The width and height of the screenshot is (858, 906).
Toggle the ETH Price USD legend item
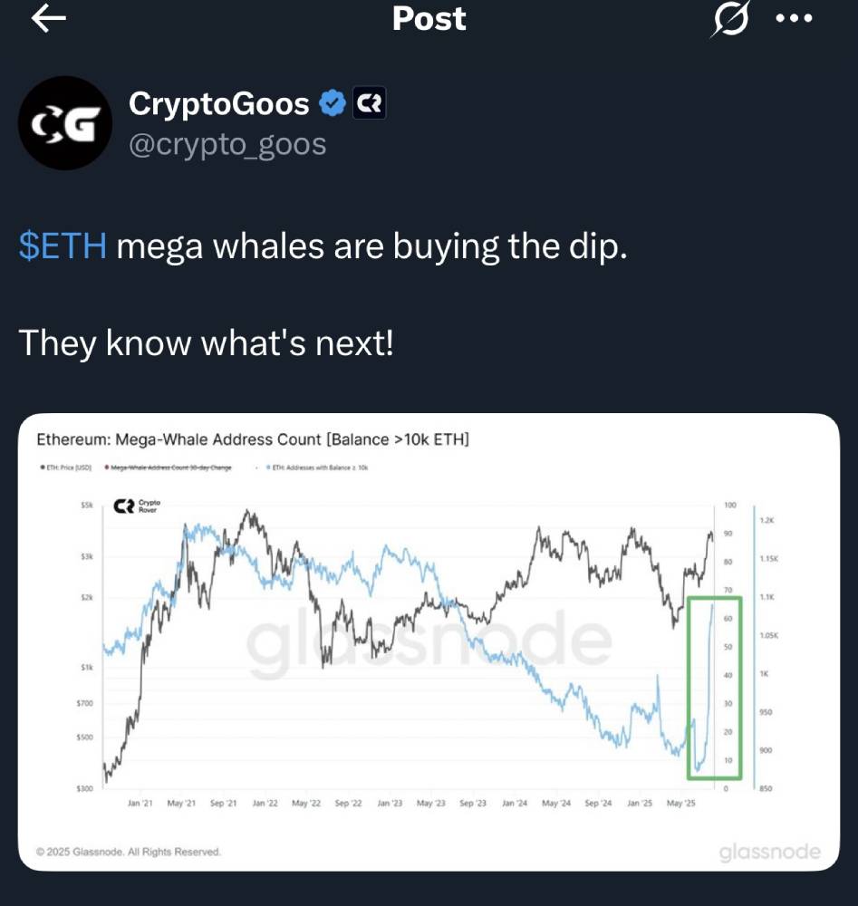(65, 467)
